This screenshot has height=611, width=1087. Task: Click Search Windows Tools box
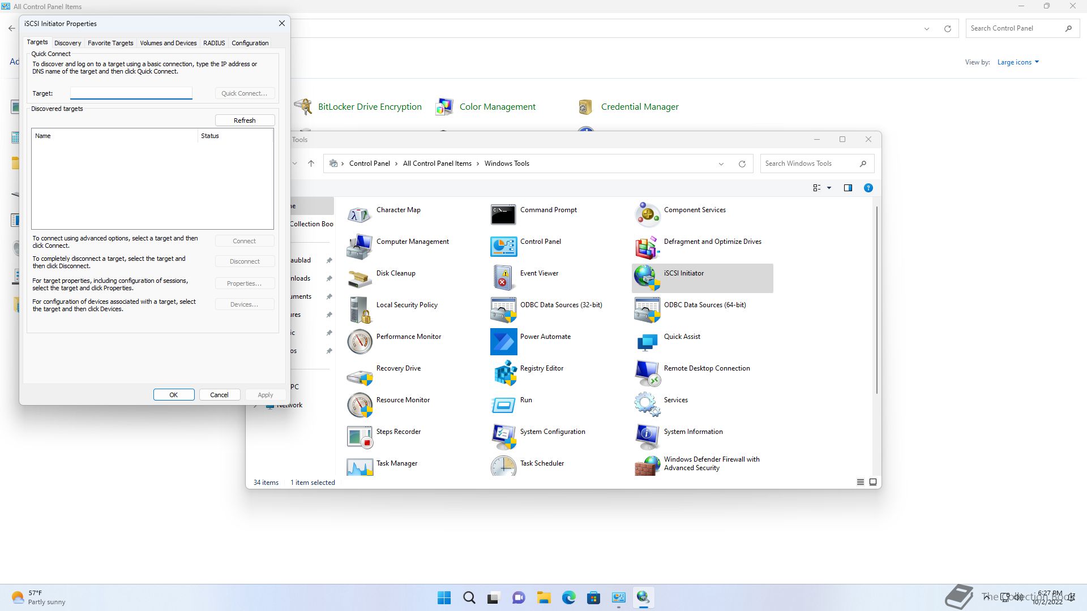click(x=817, y=163)
